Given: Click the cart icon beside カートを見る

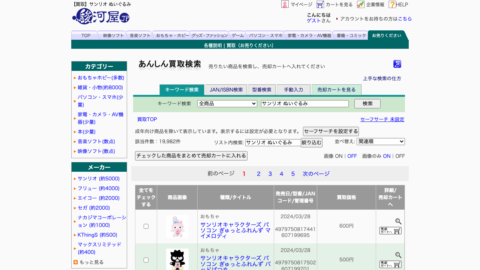Looking at the screenshot, I should tap(320, 4).
